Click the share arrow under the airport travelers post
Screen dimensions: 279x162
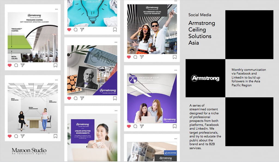coord(142,57)
